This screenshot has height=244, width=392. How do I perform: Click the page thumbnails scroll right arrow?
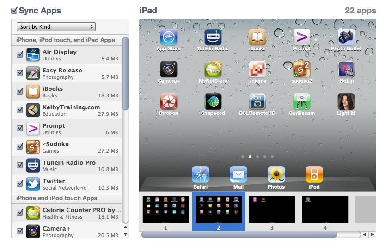[x=372, y=234]
